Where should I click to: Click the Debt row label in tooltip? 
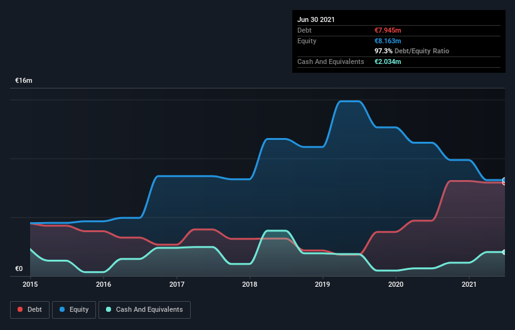[304, 30]
